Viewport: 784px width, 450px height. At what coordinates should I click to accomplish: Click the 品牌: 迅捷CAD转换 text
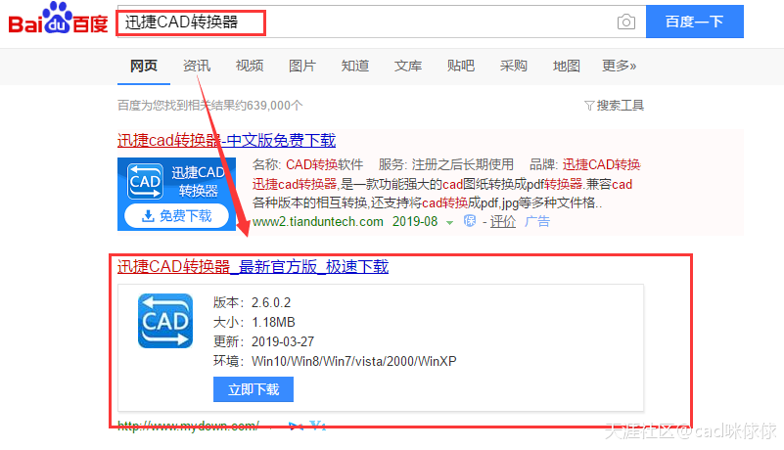[585, 164]
